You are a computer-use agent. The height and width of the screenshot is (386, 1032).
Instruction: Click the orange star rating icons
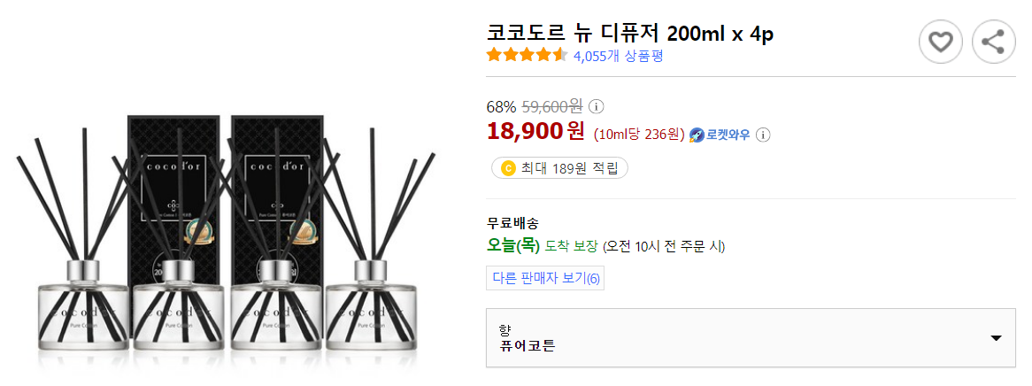(527, 55)
